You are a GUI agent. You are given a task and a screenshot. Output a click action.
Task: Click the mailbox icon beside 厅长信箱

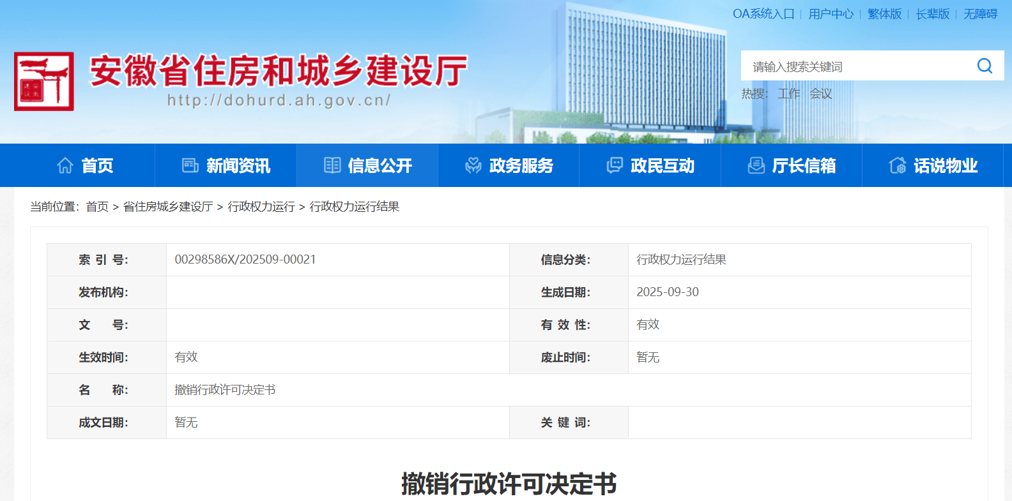pyautogui.click(x=756, y=166)
